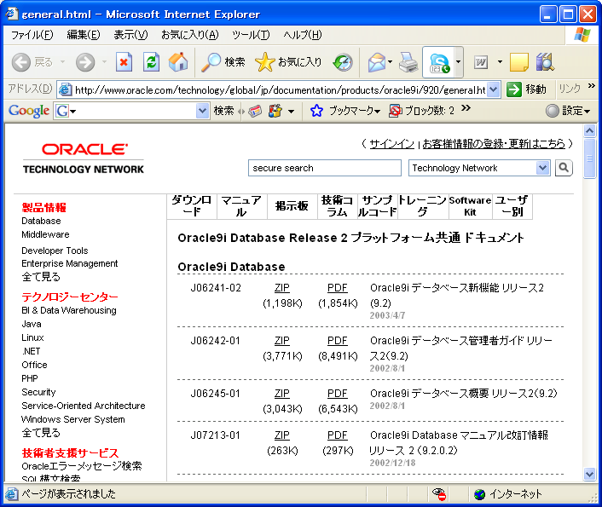
Task: Expand the Google search box dropdown
Action: point(202,111)
